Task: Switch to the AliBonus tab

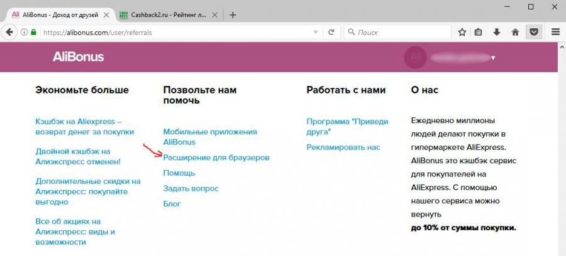Action: coord(60,15)
